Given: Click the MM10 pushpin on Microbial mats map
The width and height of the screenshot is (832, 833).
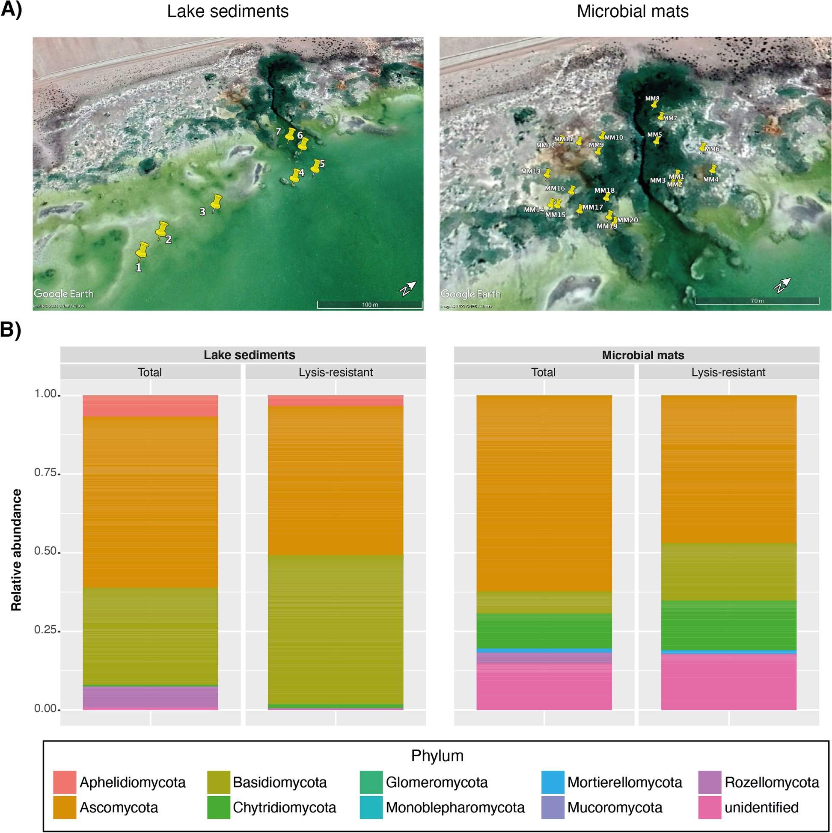Looking at the screenshot, I should point(602,136).
